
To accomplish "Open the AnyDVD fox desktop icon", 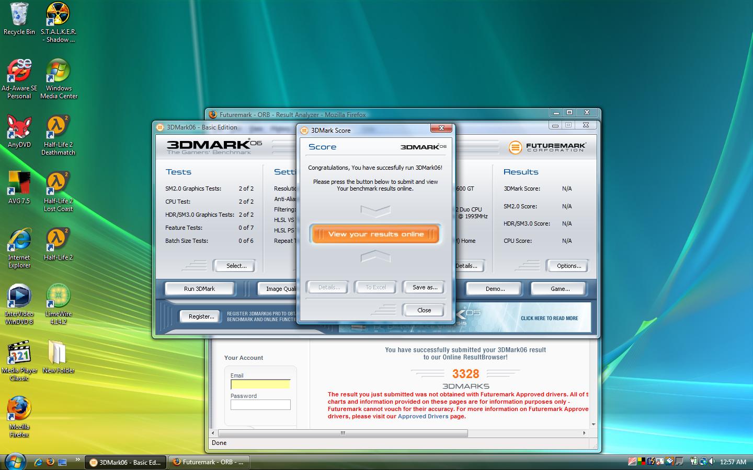I will click(x=19, y=132).
